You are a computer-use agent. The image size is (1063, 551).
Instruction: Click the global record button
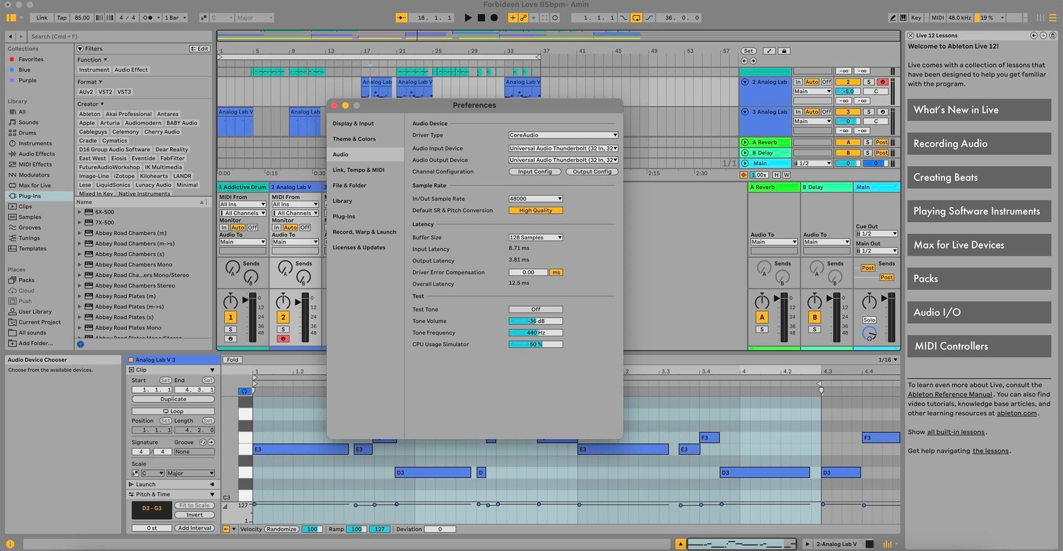(494, 18)
